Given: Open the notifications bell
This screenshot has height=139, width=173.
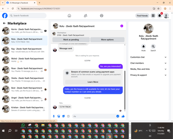Looking at the screenshot, I should click(x=160, y=16).
